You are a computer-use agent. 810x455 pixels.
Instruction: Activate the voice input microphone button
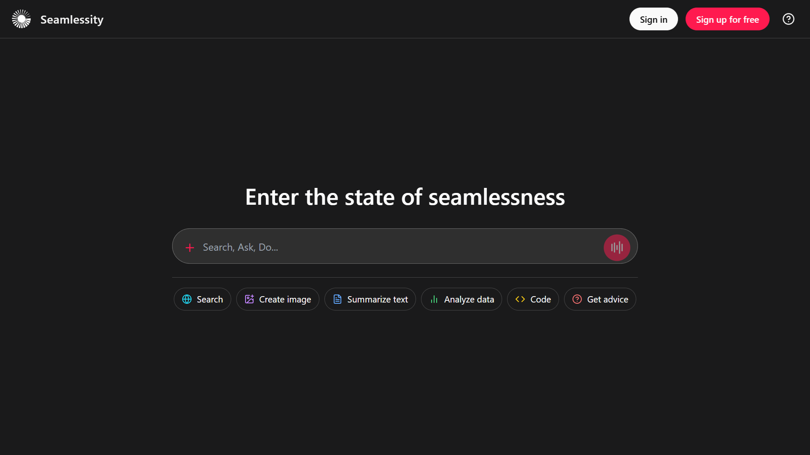coord(616,247)
